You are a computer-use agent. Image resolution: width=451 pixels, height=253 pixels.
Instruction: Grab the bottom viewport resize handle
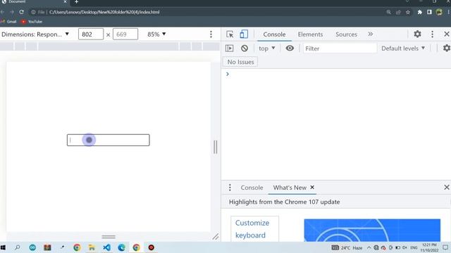coord(109,237)
